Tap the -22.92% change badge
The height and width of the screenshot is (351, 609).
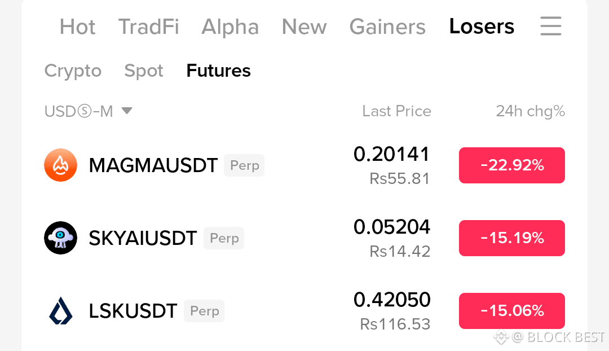coord(512,165)
